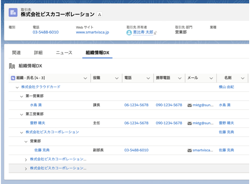Click the 第一営業部 department label

34,96
